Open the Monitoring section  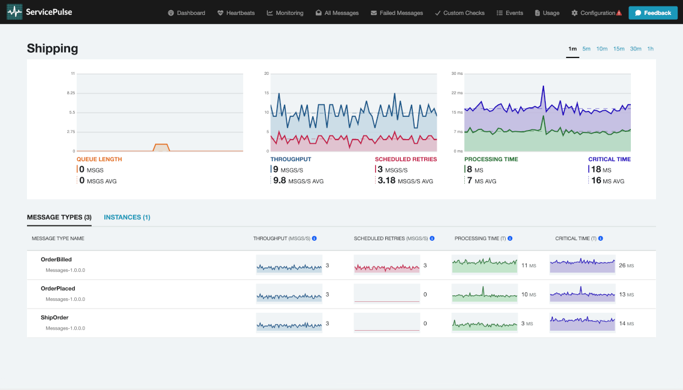point(285,13)
